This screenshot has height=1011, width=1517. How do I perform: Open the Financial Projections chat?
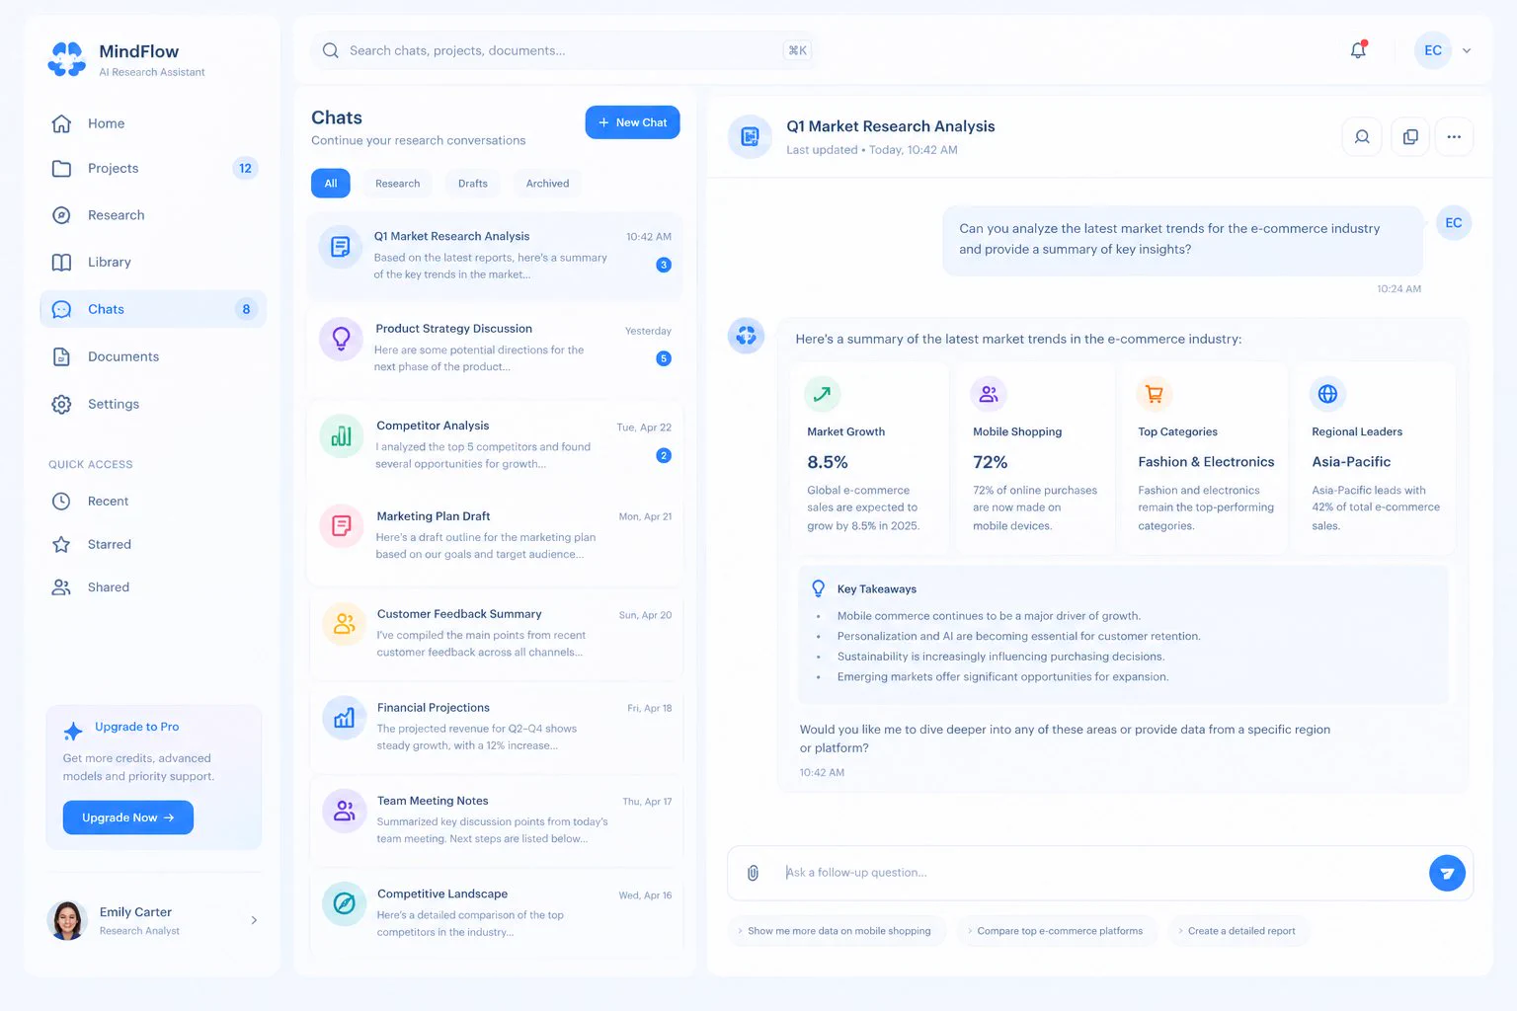pos(495,727)
